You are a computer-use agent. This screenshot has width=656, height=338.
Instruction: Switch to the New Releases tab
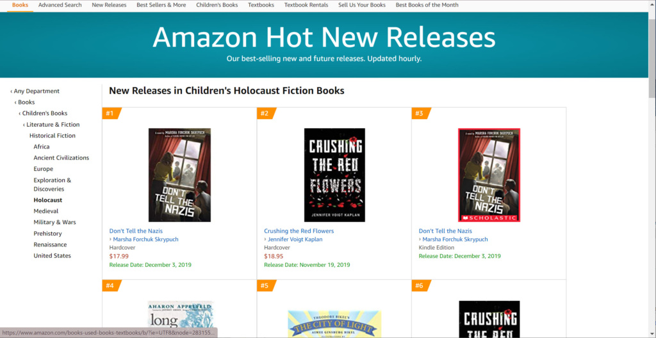click(x=109, y=5)
